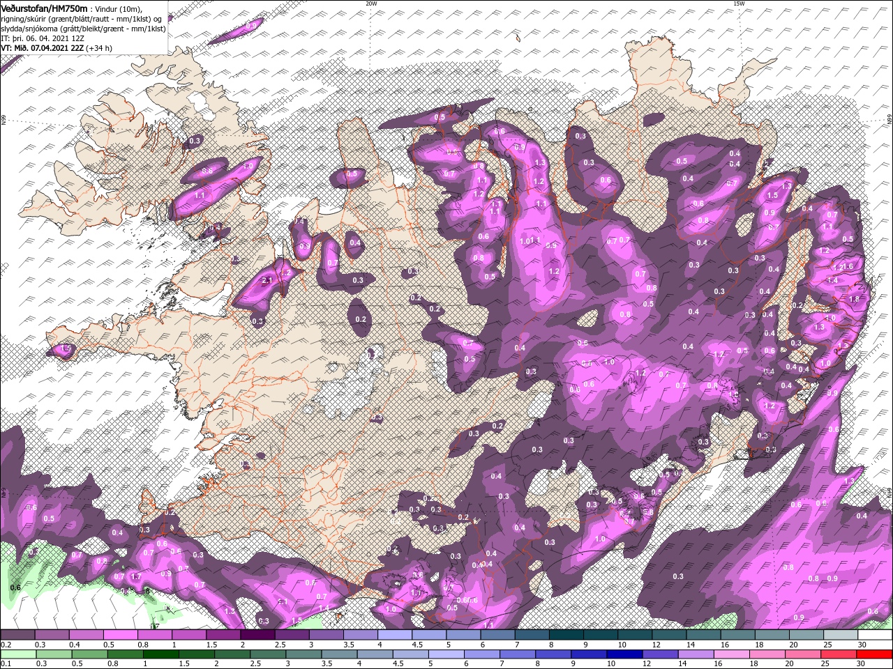
Task: Click the 'VT: Mið. 07.04.2021 22Z' valid time
Action: point(43,48)
